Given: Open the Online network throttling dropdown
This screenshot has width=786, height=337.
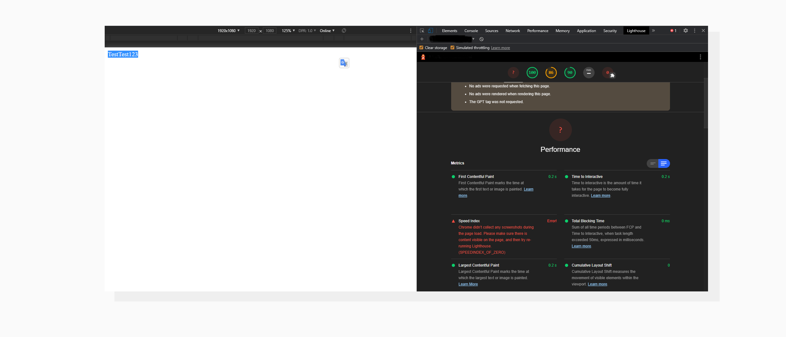Looking at the screenshot, I should coord(327,30).
